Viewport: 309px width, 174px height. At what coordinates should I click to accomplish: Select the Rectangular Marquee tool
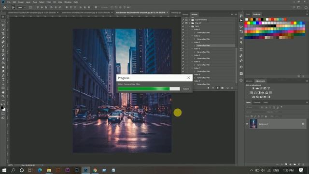3,21
